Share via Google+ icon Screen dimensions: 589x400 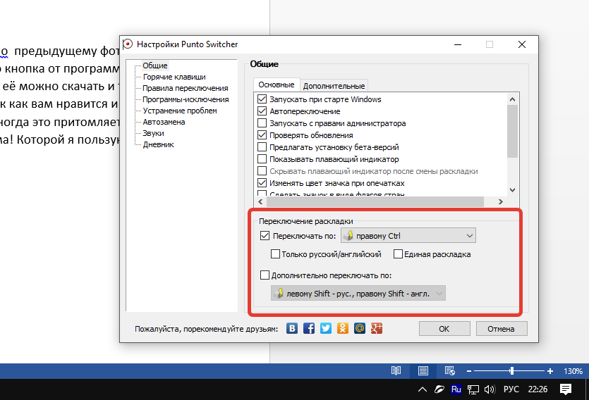[x=377, y=328]
